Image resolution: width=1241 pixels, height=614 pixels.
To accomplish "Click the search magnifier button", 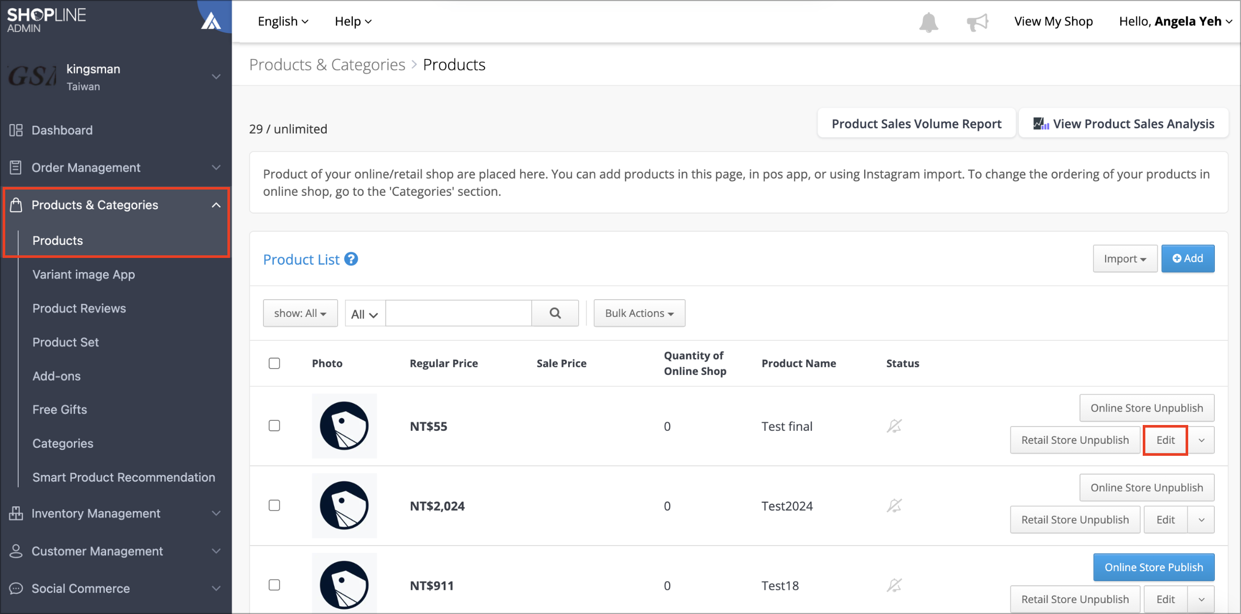I will (x=555, y=313).
